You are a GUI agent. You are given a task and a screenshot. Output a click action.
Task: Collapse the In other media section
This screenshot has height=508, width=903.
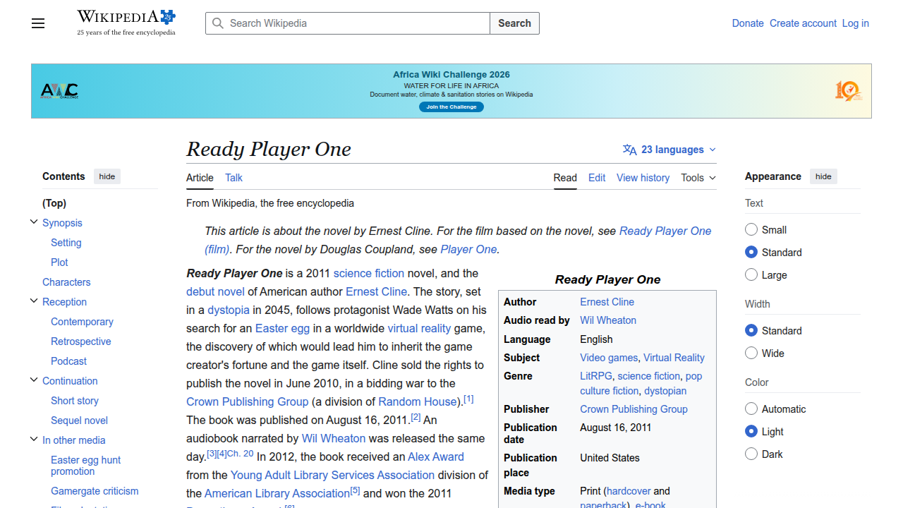[x=34, y=440]
